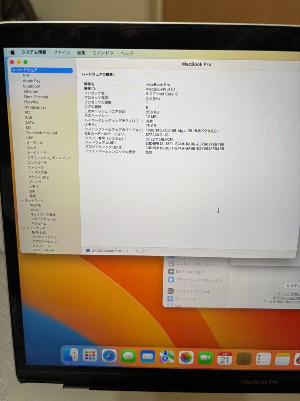Select コントローラ in the sidebar
Viewport: 300px width, 401px height.
[x=37, y=163]
